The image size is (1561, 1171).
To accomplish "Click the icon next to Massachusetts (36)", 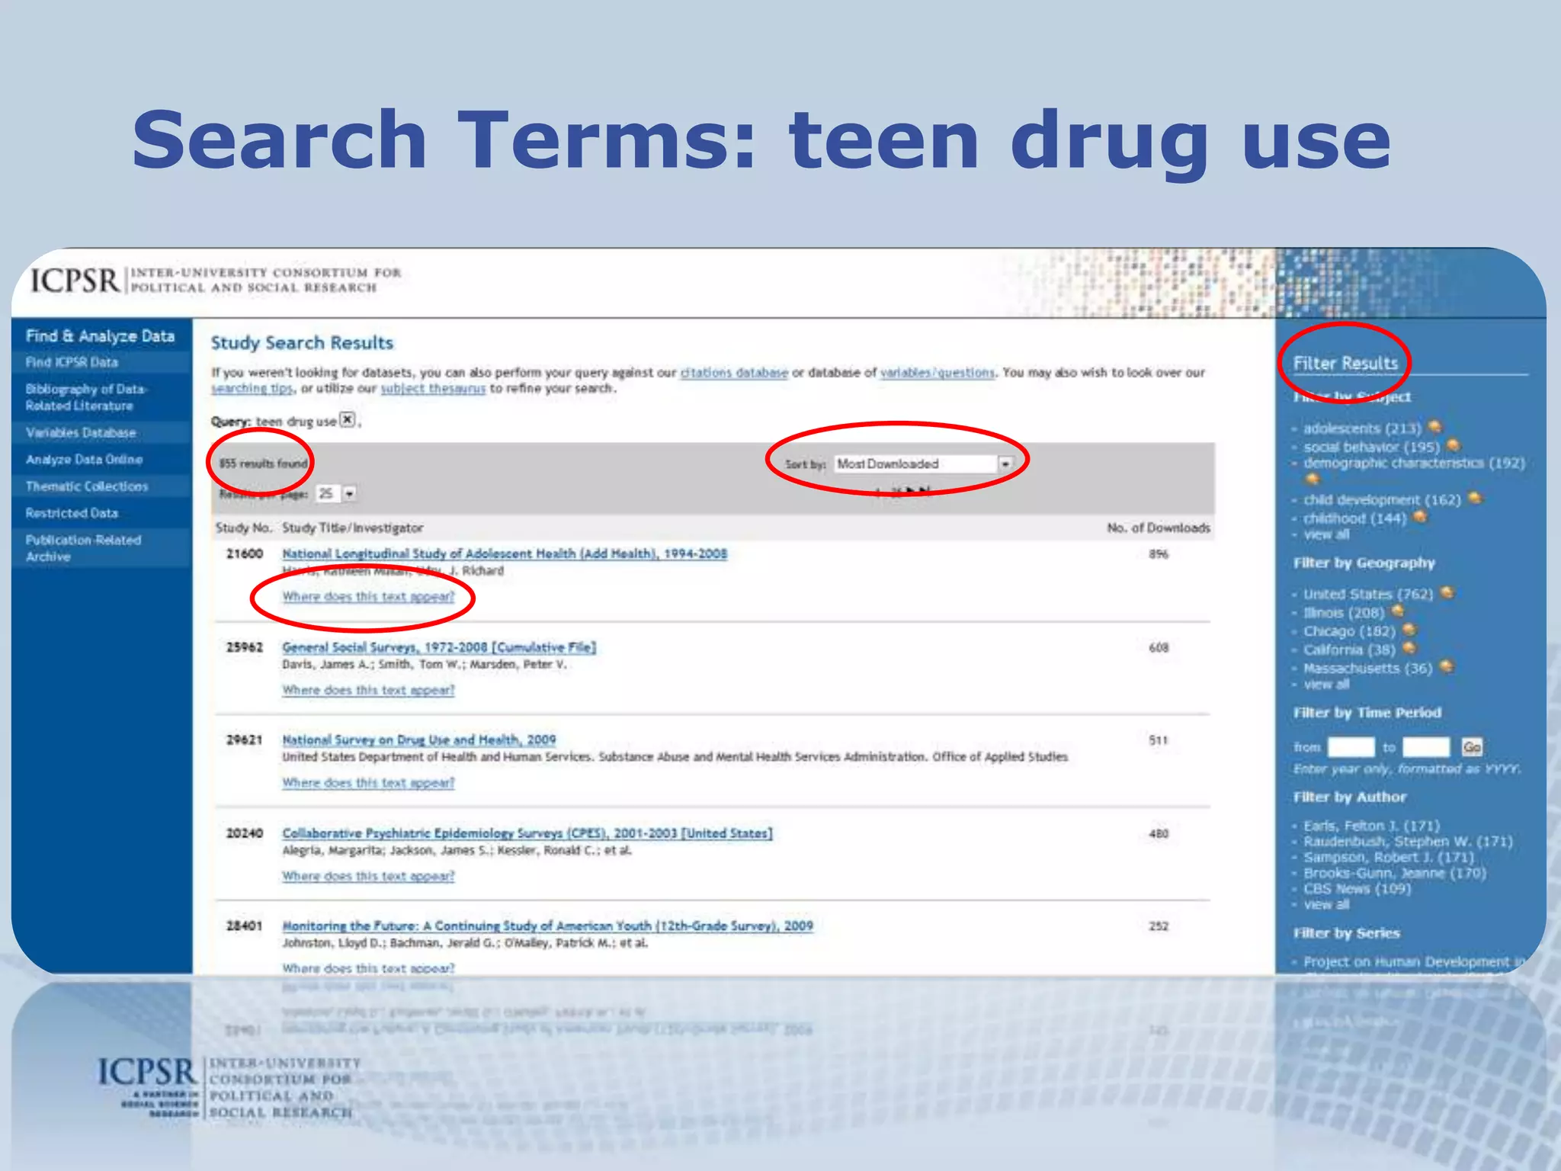I will (1447, 666).
